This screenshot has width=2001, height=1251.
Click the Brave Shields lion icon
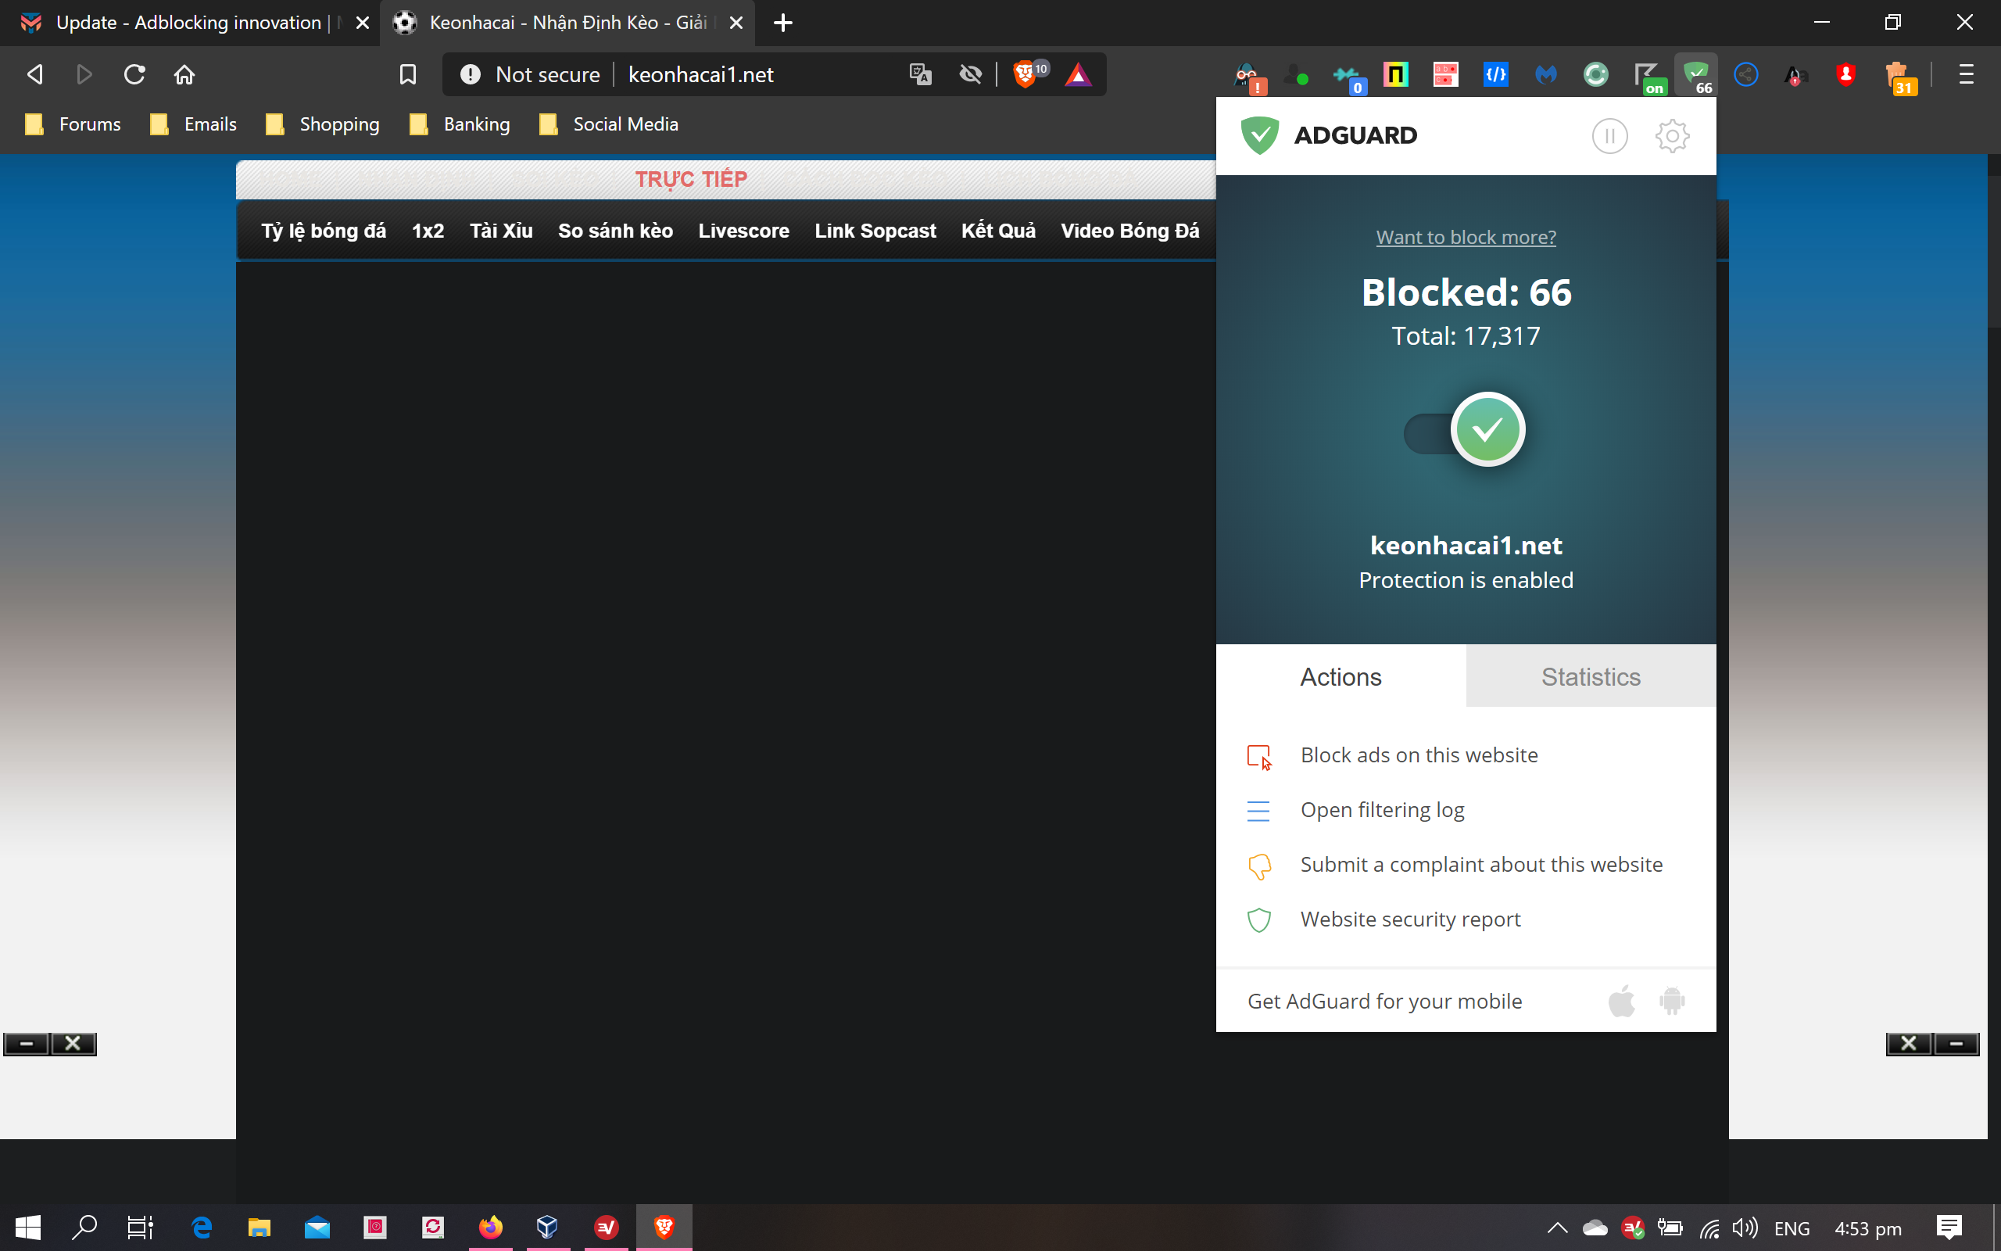(x=1024, y=74)
